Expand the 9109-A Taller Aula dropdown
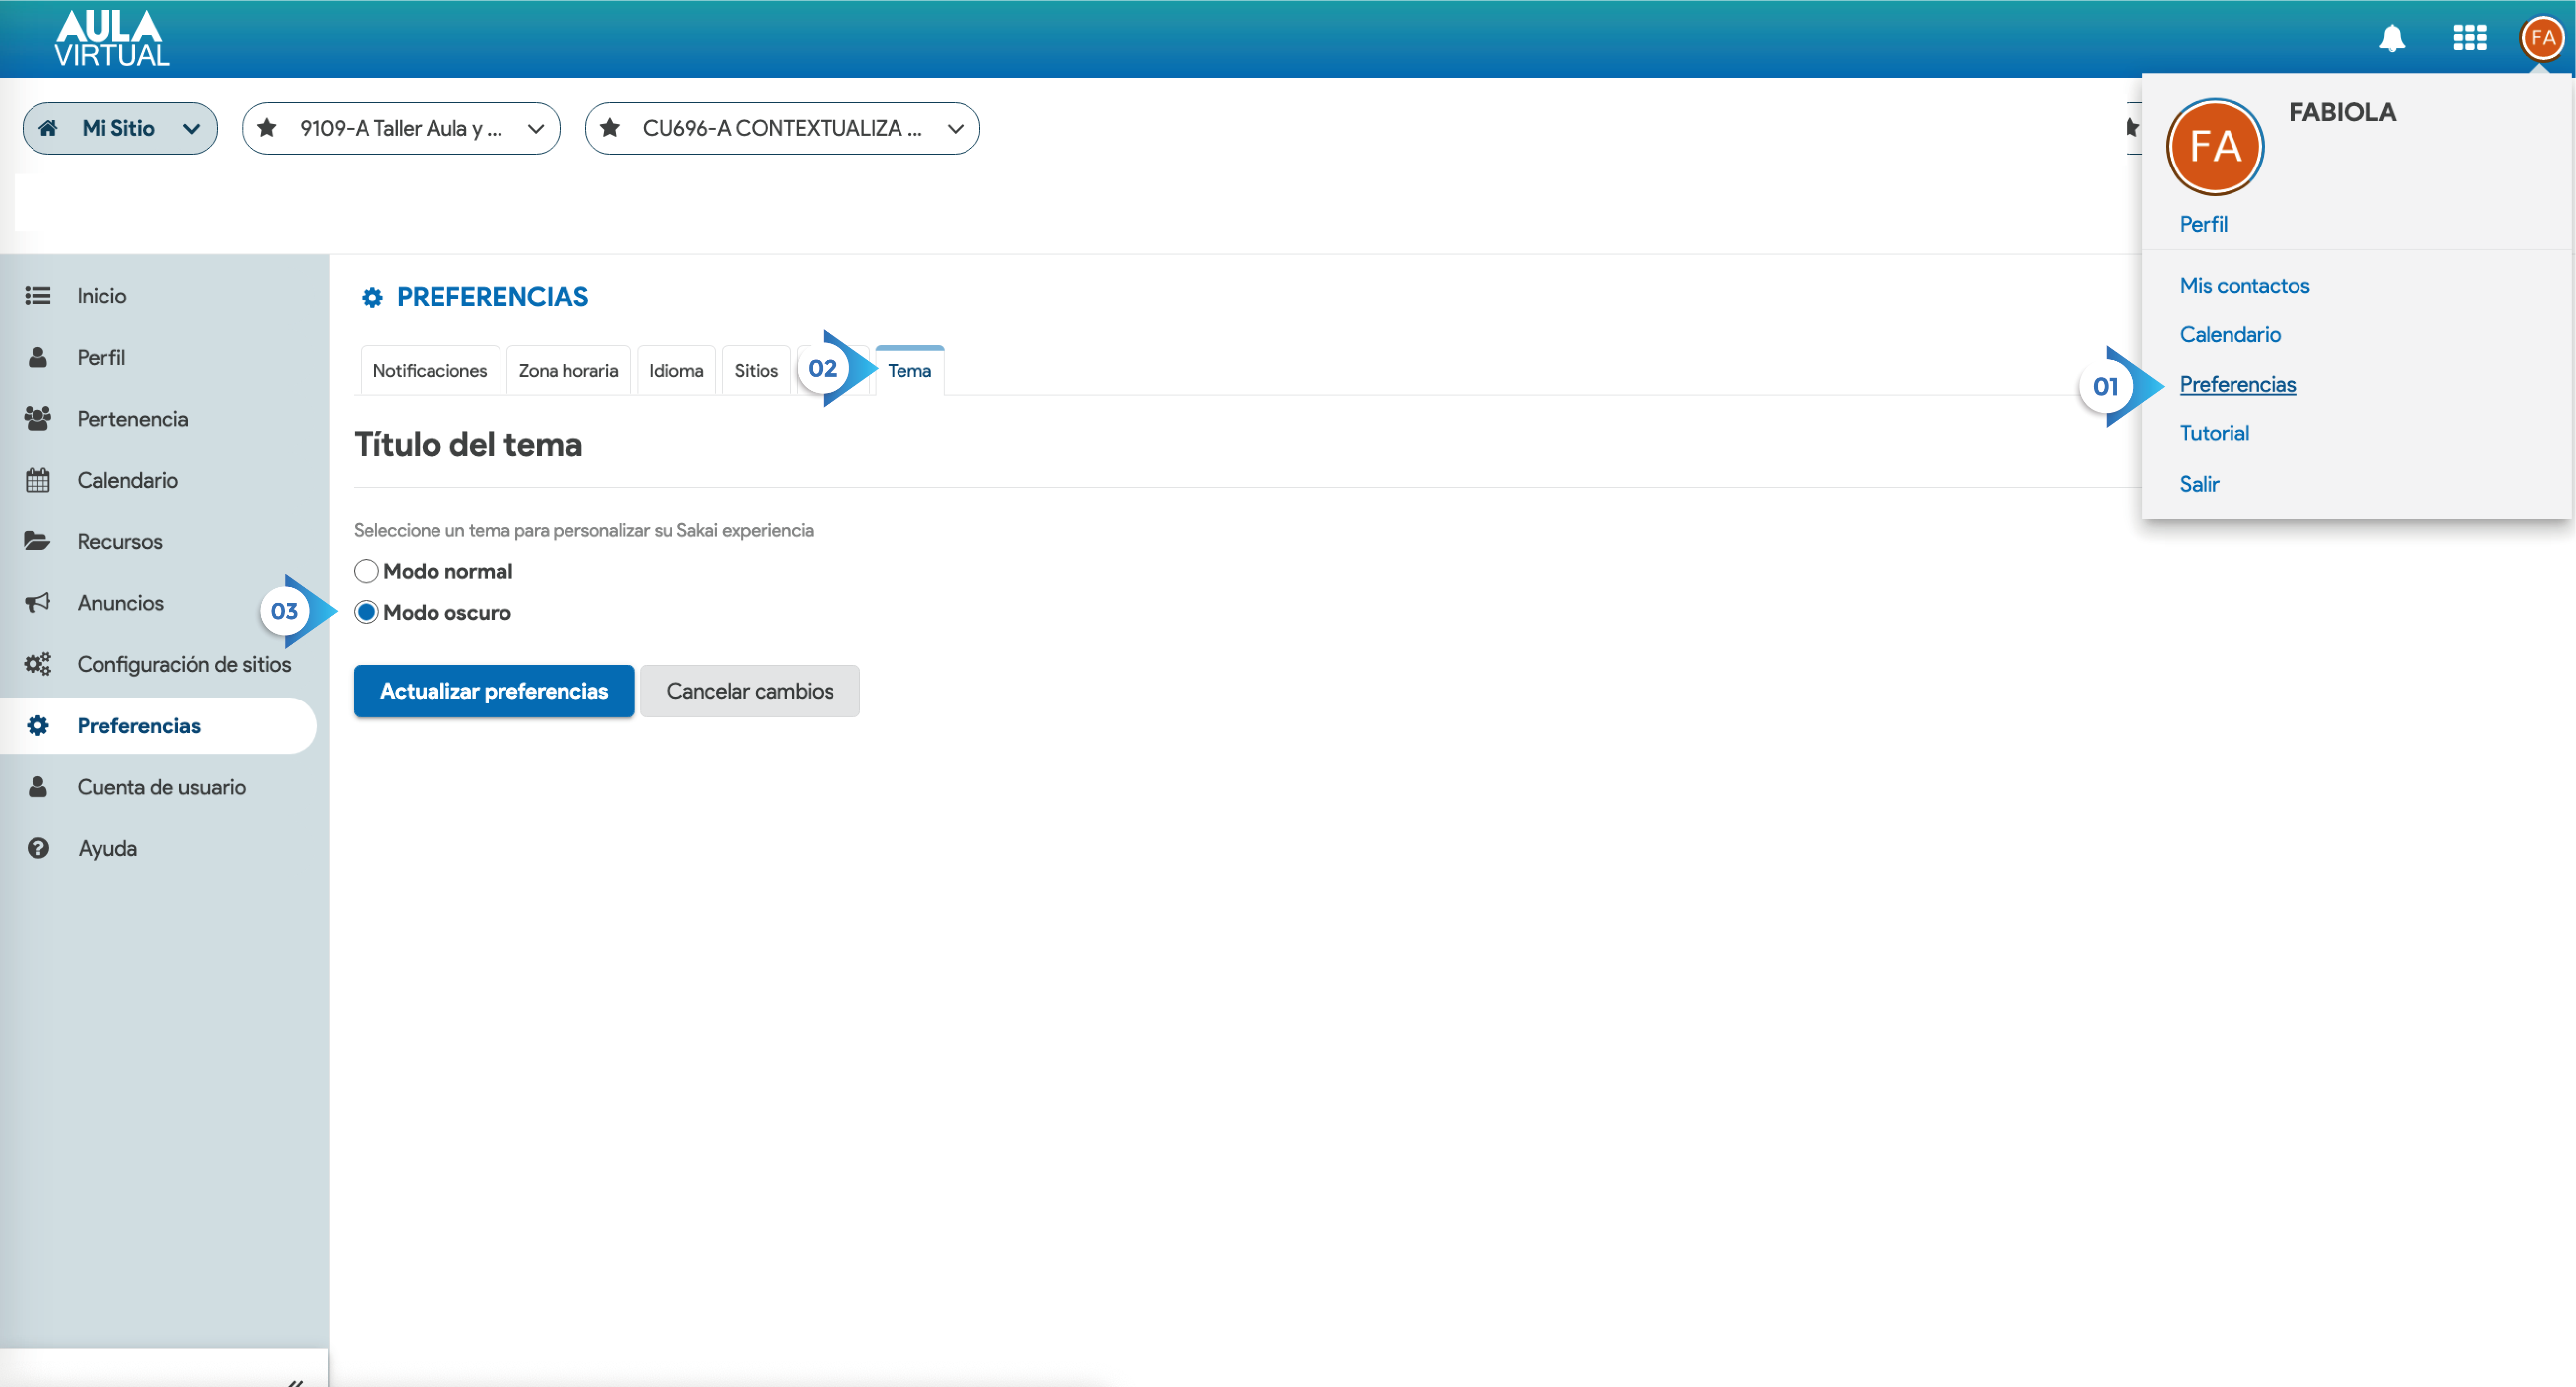2576x1387 pixels. [x=536, y=128]
